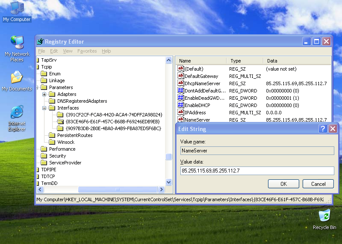The width and height of the screenshot is (342, 244).
Task: Click string icon of DefaultGateway value
Action: pyautogui.click(x=180, y=76)
